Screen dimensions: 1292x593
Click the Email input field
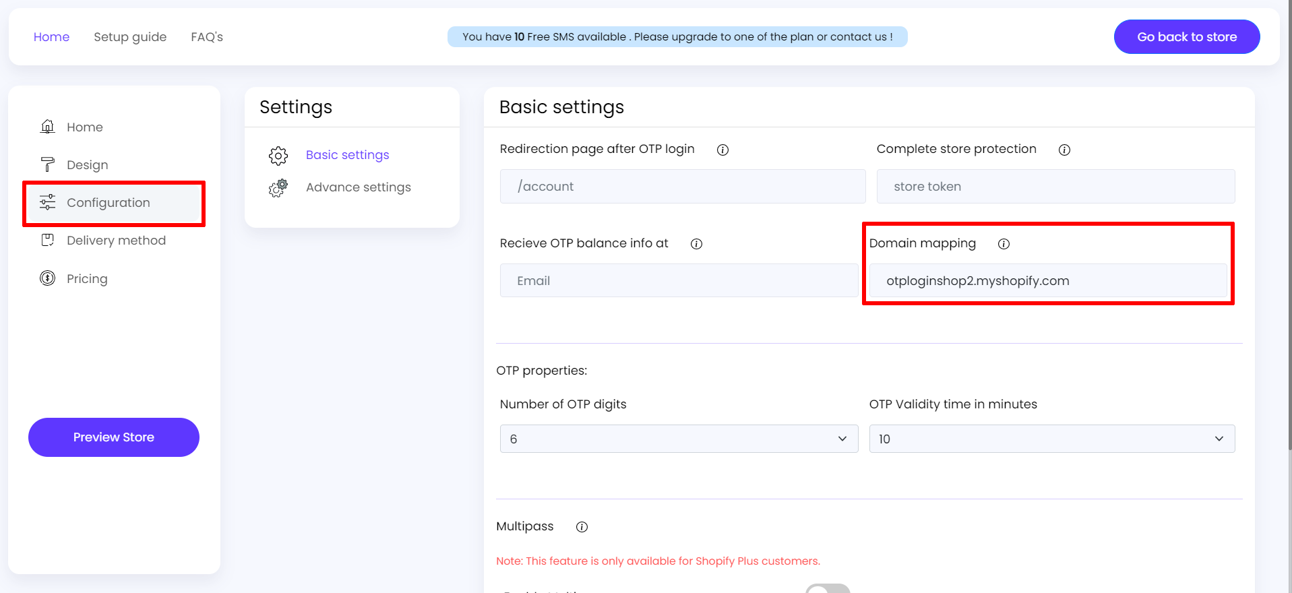679,280
